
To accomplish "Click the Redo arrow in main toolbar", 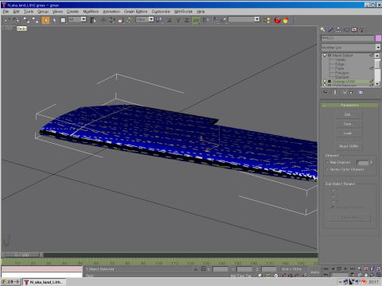I will [16, 20].
